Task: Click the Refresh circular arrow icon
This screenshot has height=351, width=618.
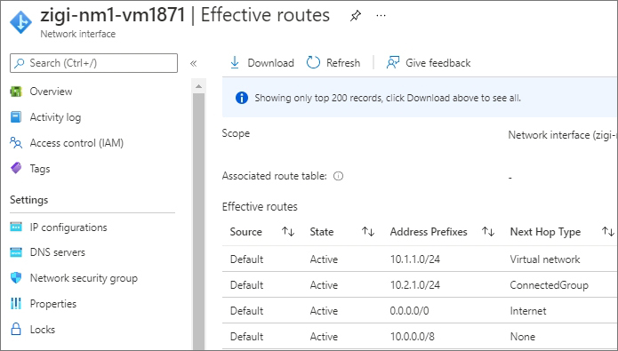Action: [x=313, y=62]
